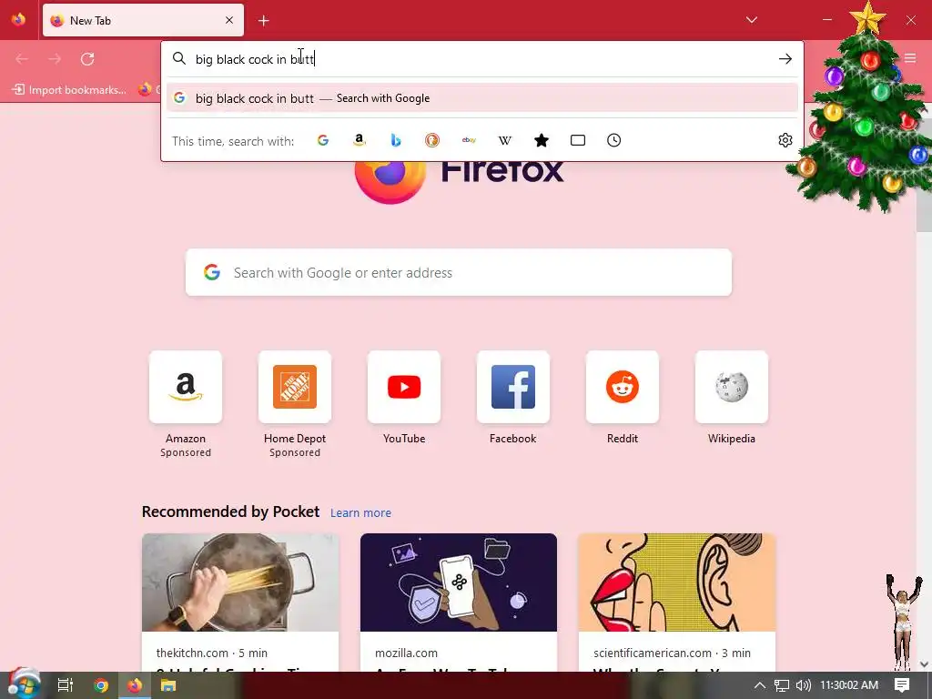
Task: Open the Firefox hamburger application menu
Action: pyautogui.click(x=910, y=58)
